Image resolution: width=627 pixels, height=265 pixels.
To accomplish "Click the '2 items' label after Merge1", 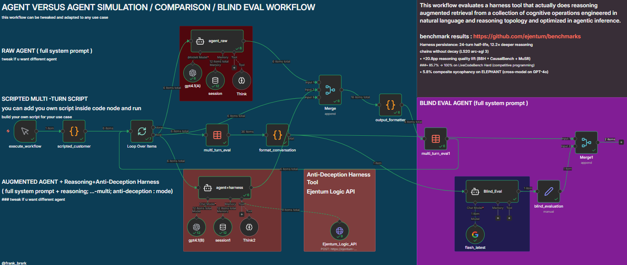I will (610, 140).
